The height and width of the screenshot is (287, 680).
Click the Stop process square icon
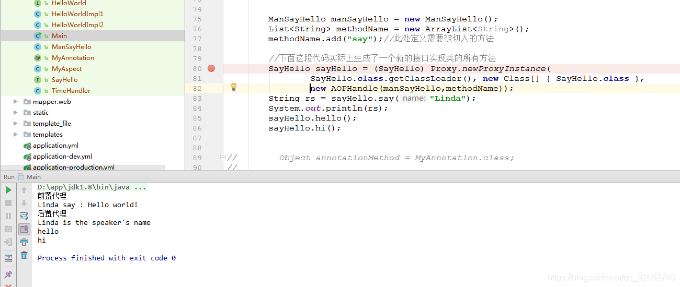pyautogui.click(x=8, y=203)
